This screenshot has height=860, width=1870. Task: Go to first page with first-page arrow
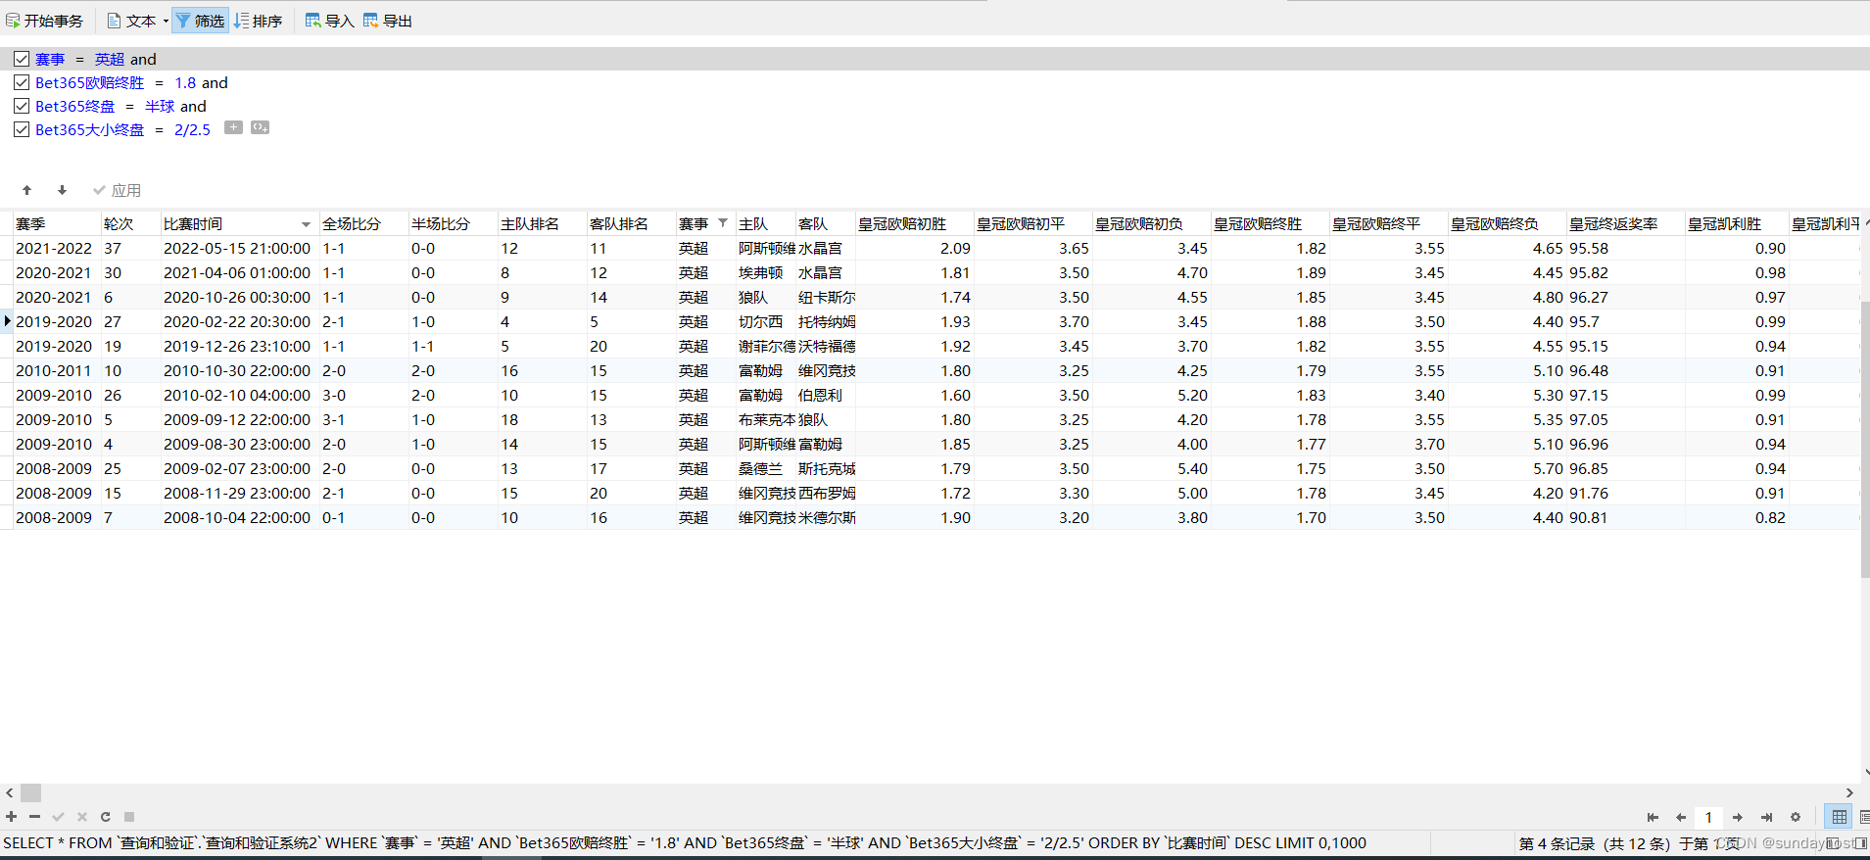click(x=1653, y=817)
